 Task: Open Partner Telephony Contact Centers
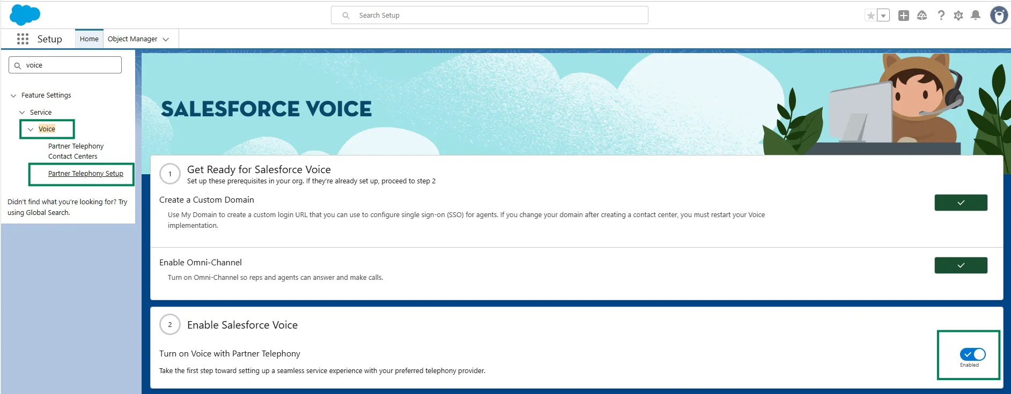point(76,151)
